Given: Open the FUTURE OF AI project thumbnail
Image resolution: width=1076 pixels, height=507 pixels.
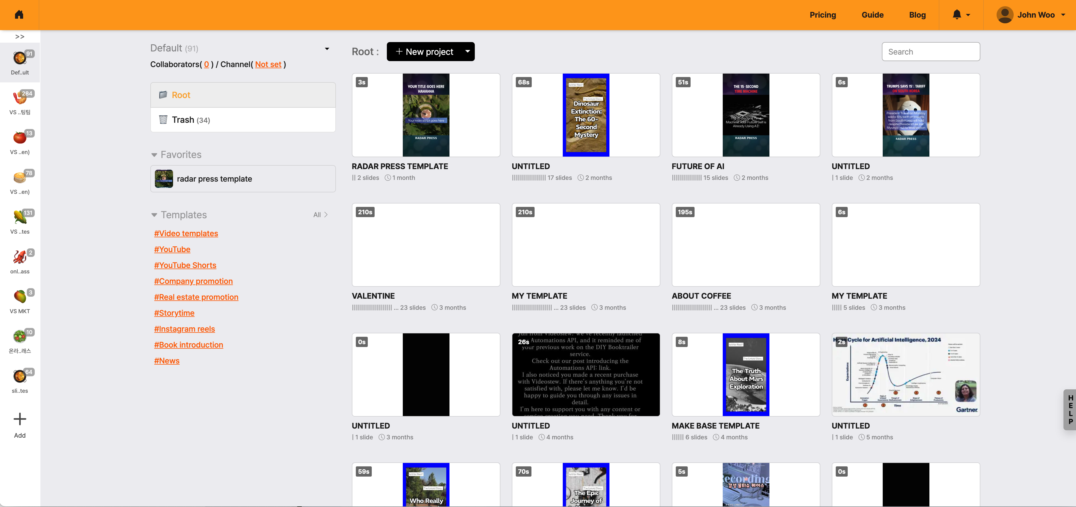Looking at the screenshot, I should 745,115.
